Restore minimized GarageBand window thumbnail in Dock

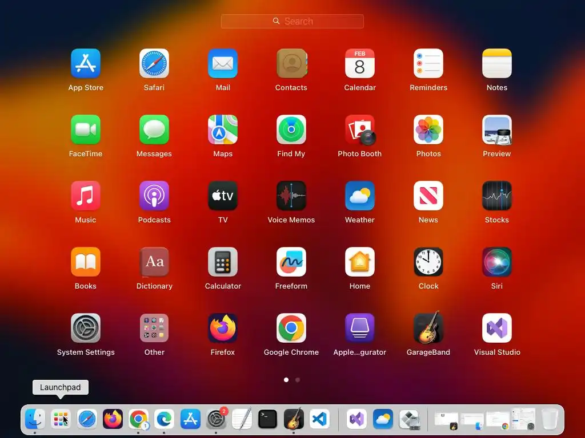click(x=446, y=421)
